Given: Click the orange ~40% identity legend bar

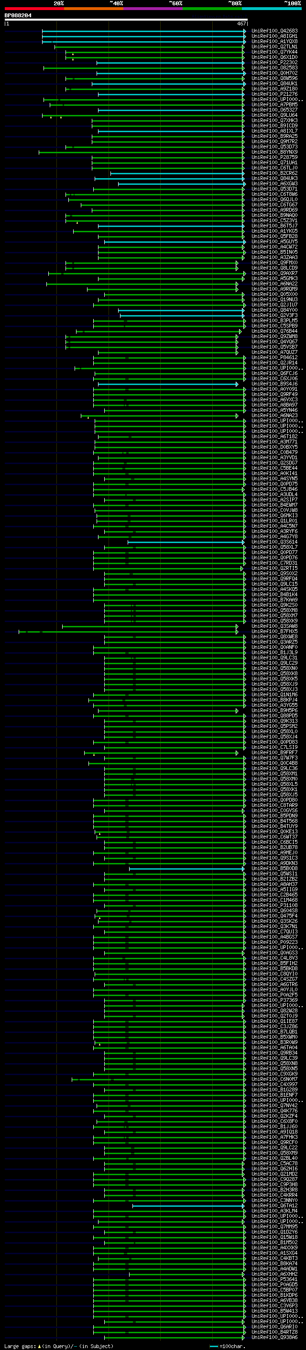Looking at the screenshot, I should tap(94, 9).
